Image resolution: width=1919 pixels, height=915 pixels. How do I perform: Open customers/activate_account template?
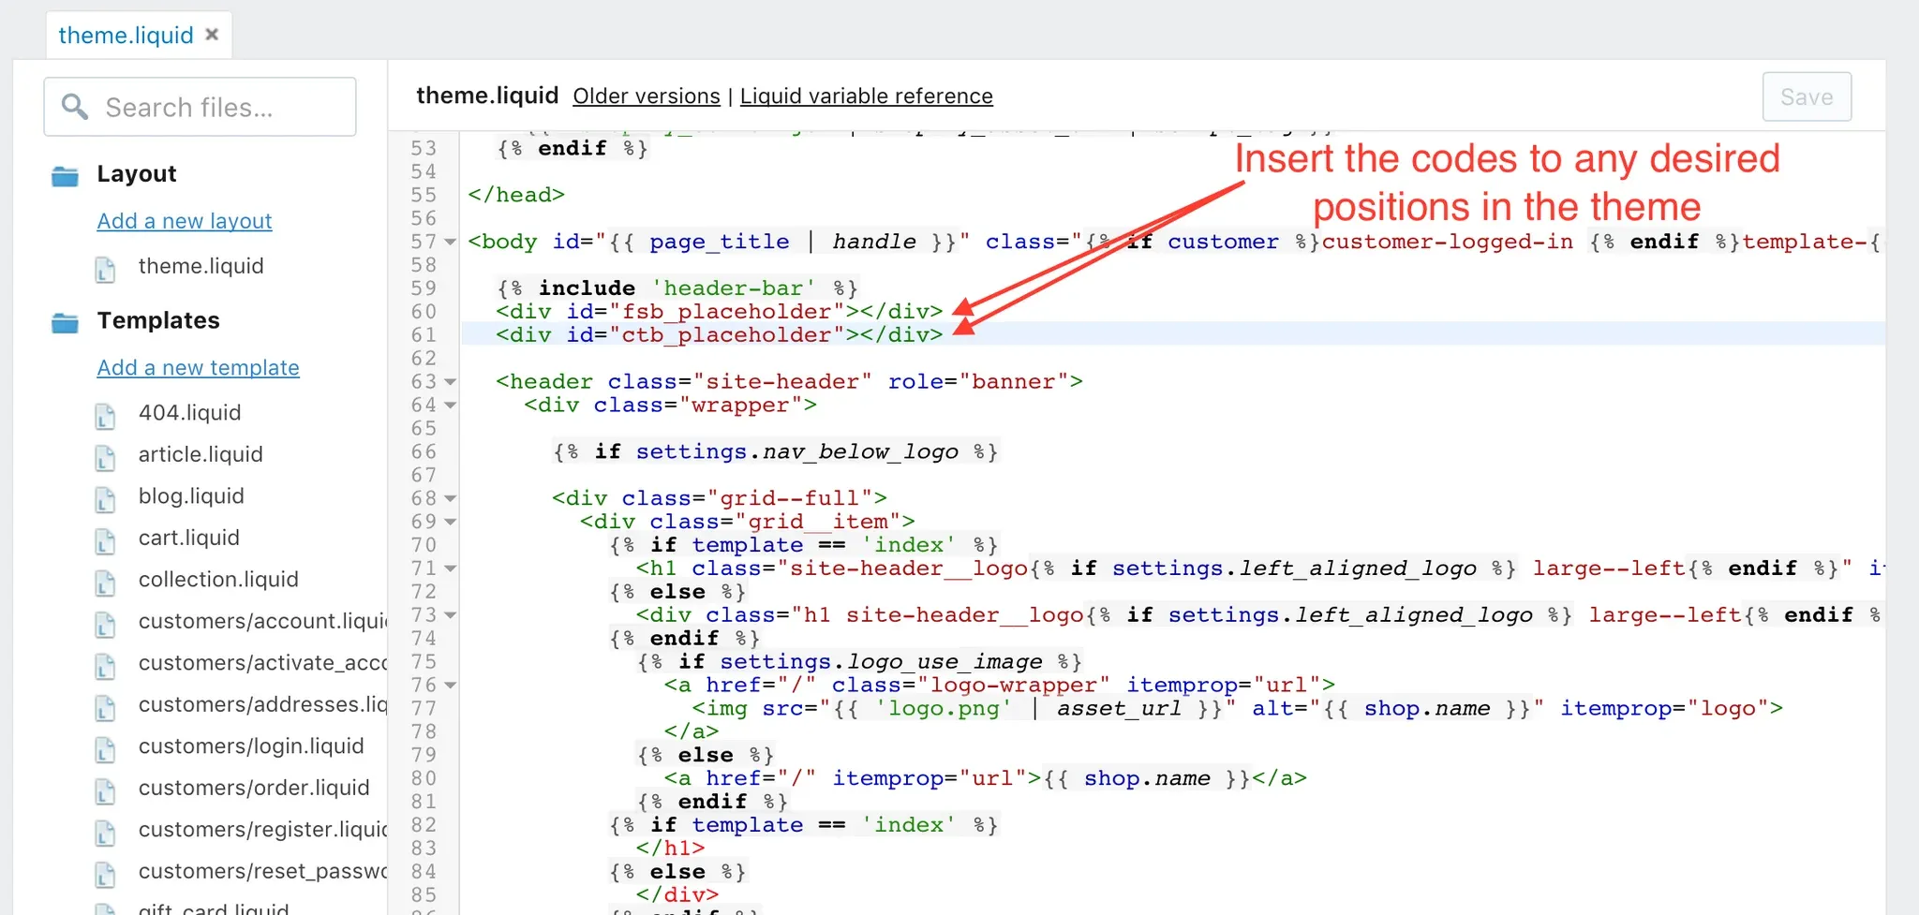[x=262, y=662]
